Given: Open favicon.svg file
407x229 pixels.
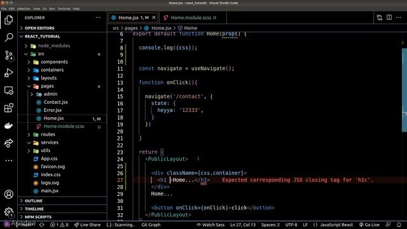Looking at the screenshot, I should 62,167.
